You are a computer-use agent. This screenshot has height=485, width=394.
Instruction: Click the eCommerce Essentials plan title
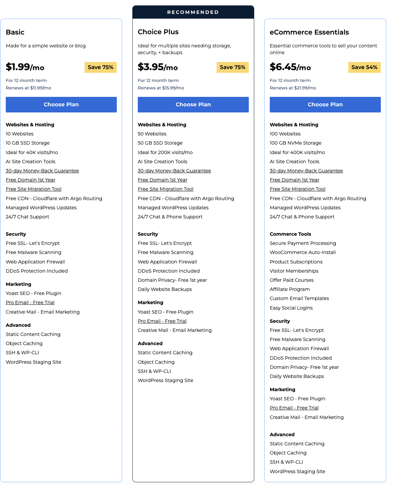pyautogui.click(x=309, y=32)
